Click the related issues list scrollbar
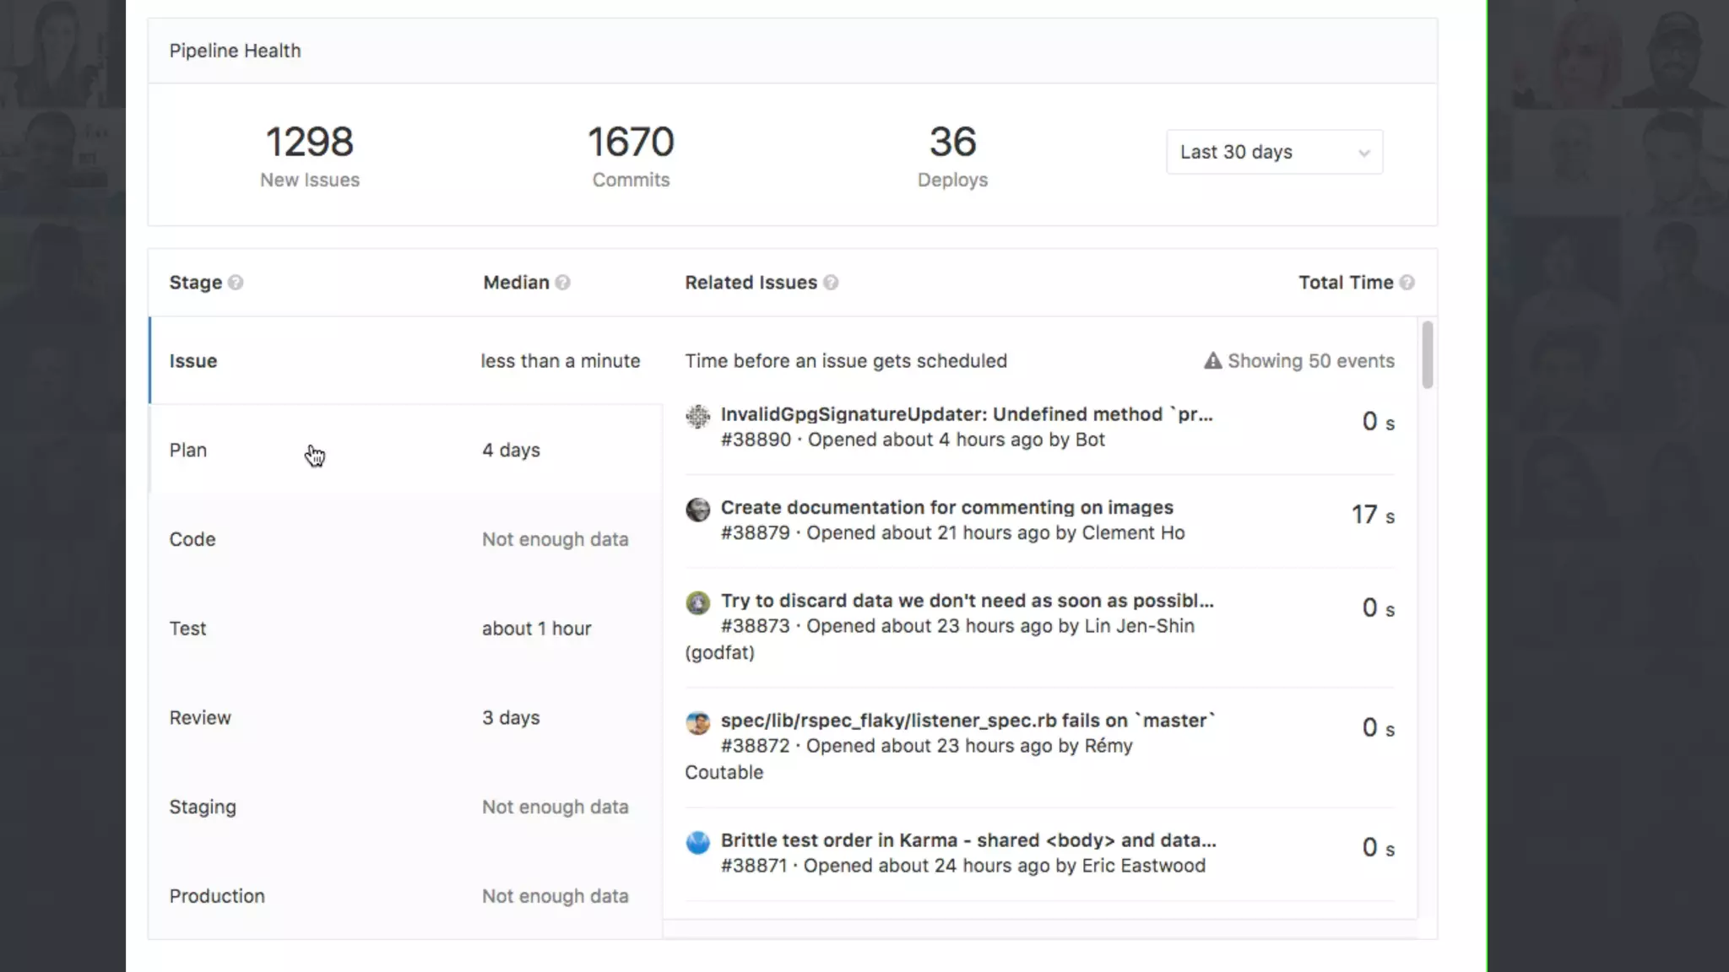1729x972 pixels. coord(1427,354)
